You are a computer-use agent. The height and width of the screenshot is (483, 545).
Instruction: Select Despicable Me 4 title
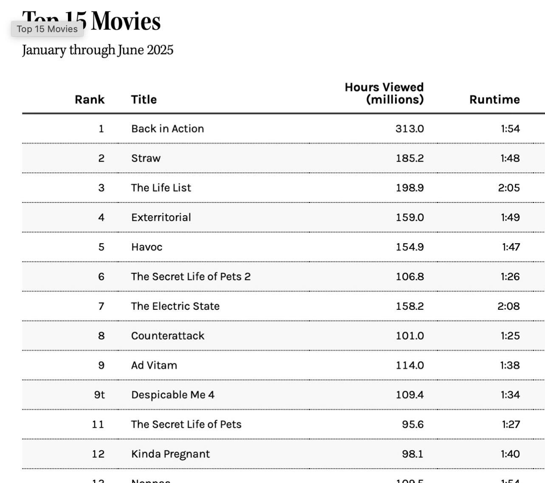coord(172,395)
